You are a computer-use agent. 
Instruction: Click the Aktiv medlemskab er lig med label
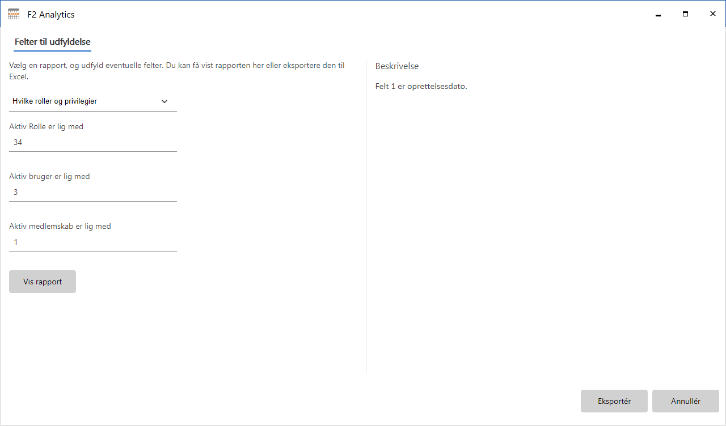point(60,227)
